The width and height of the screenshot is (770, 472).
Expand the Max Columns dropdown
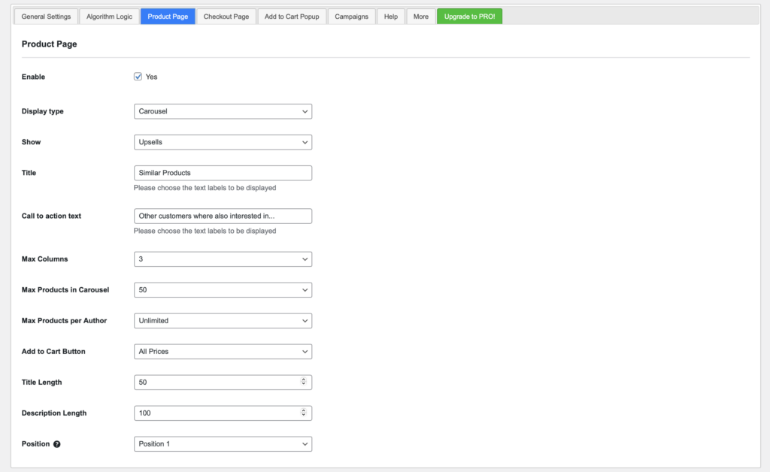223,259
